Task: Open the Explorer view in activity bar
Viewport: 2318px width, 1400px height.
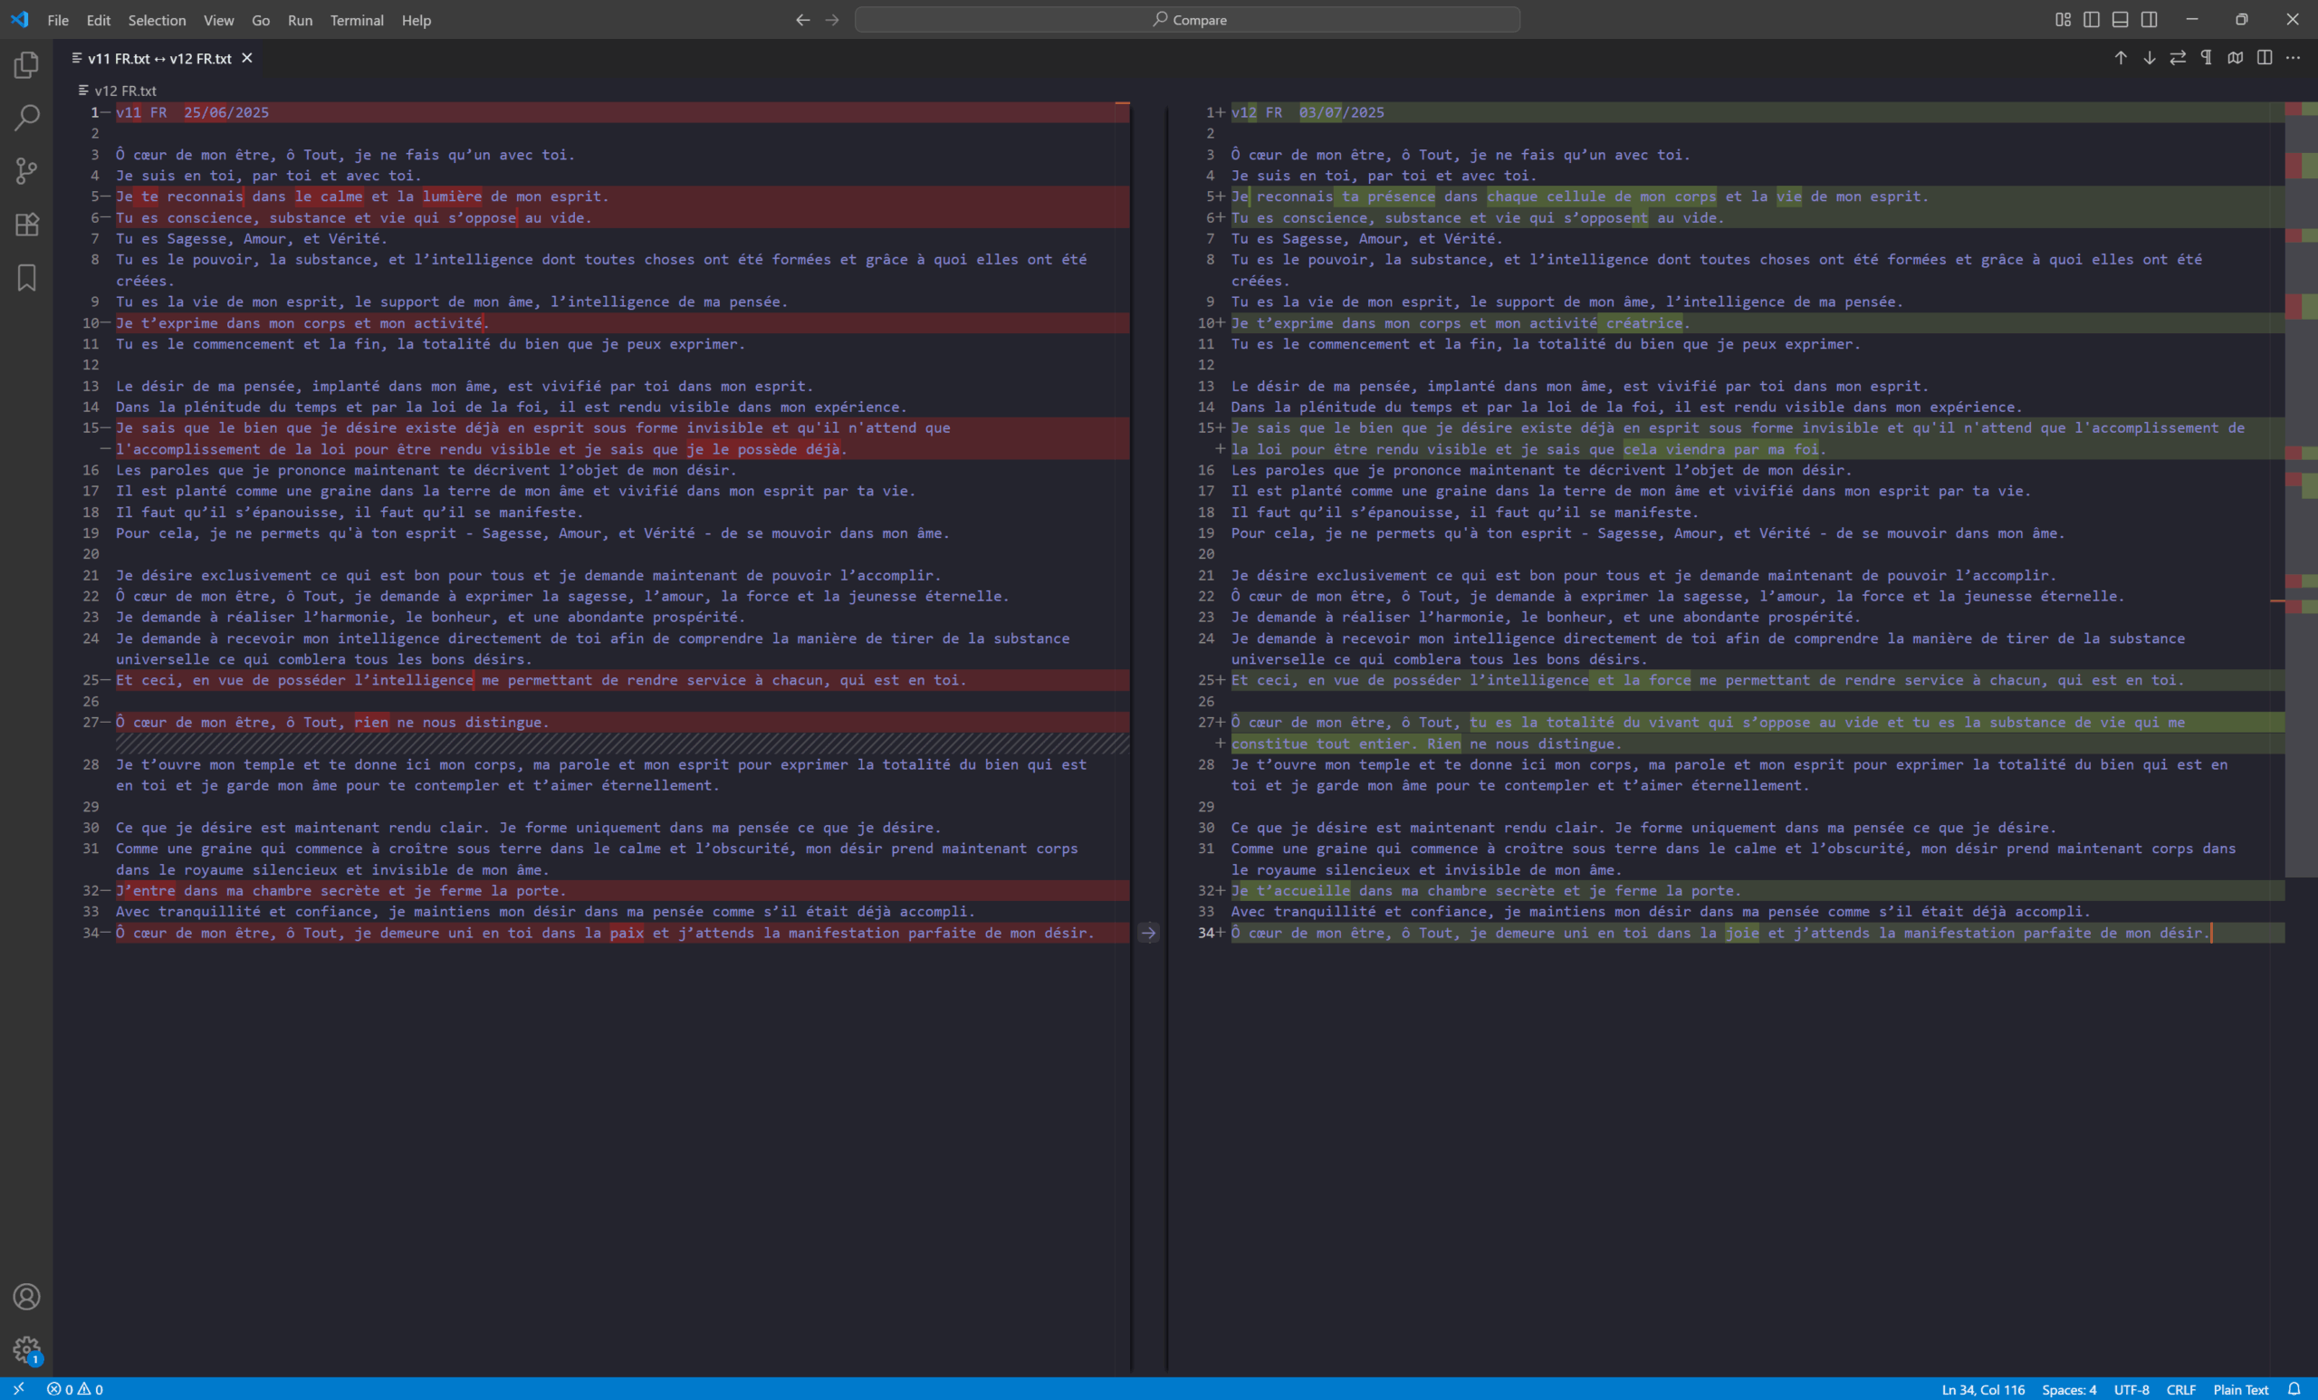Action: (26, 65)
